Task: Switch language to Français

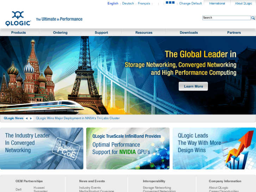Action: click(144, 4)
